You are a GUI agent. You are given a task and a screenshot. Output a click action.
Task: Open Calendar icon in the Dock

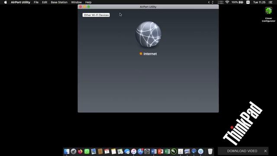coord(107,151)
